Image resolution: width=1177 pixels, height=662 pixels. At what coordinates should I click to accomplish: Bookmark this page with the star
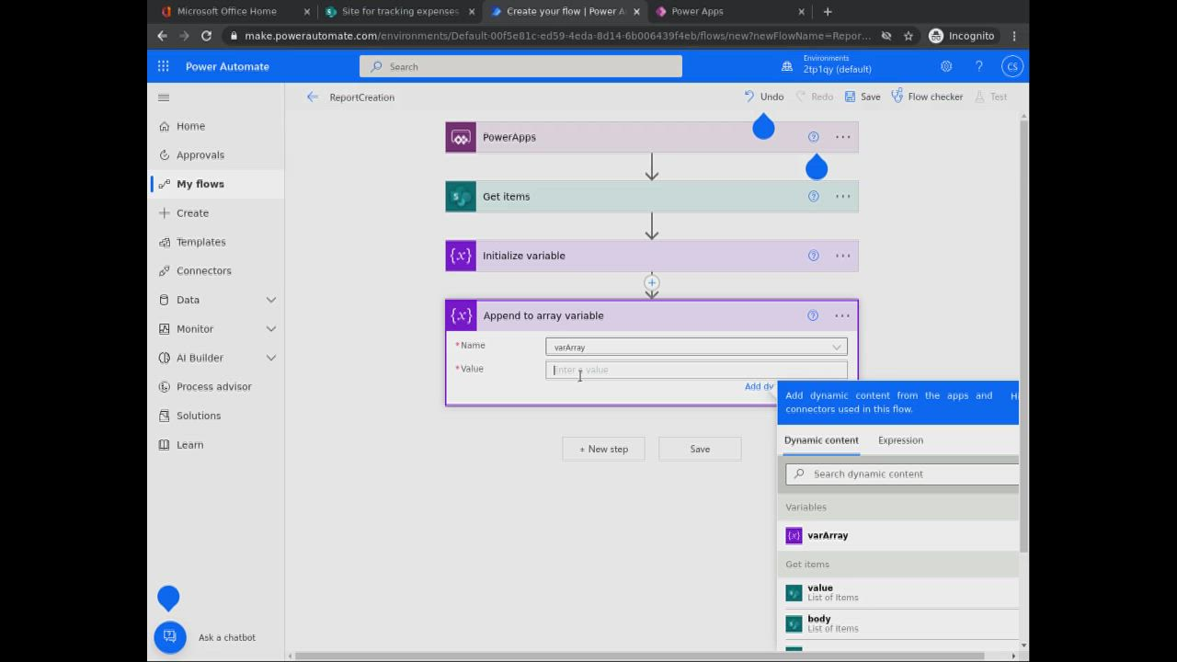(x=908, y=36)
